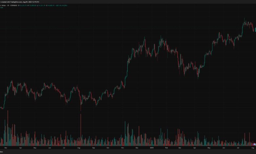256x154 pixels.
Task: Click the Feb label on time axis
Action: click(x=166, y=148)
